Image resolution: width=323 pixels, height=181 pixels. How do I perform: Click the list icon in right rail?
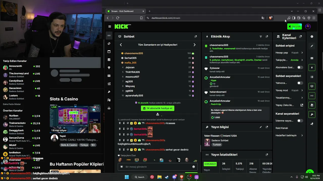tap(312, 77)
